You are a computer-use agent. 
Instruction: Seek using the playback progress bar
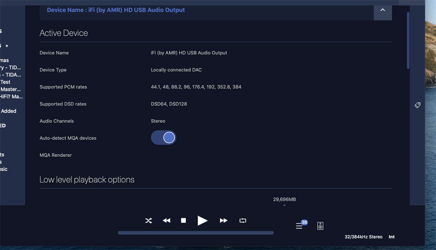(x=196, y=233)
